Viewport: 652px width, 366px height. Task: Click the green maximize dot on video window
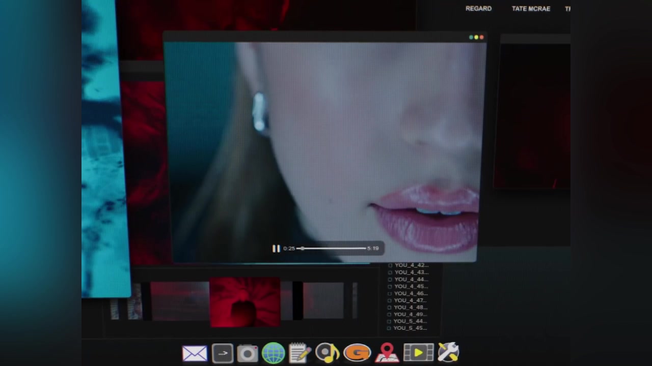(x=471, y=37)
